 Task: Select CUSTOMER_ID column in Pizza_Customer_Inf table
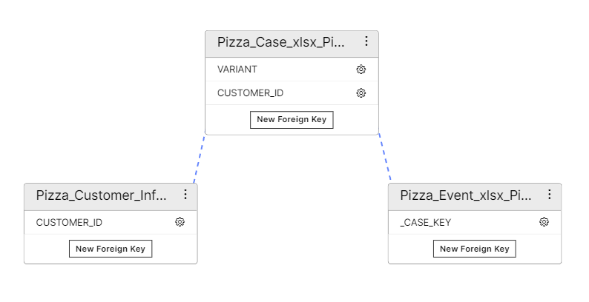pyautogui.click(x=96, y=222)
